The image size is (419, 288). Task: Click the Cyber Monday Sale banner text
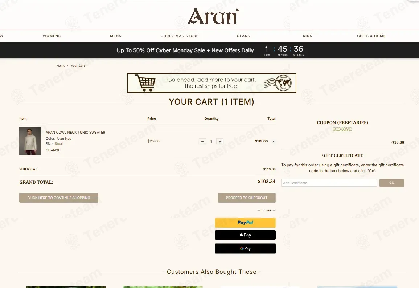185,50
